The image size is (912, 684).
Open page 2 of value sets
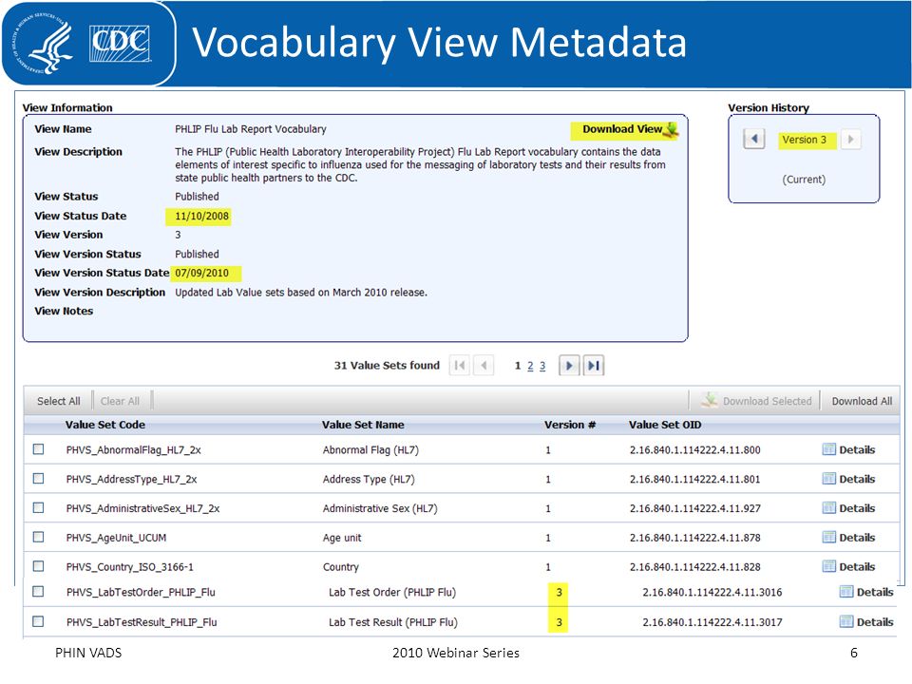point(530,366)
